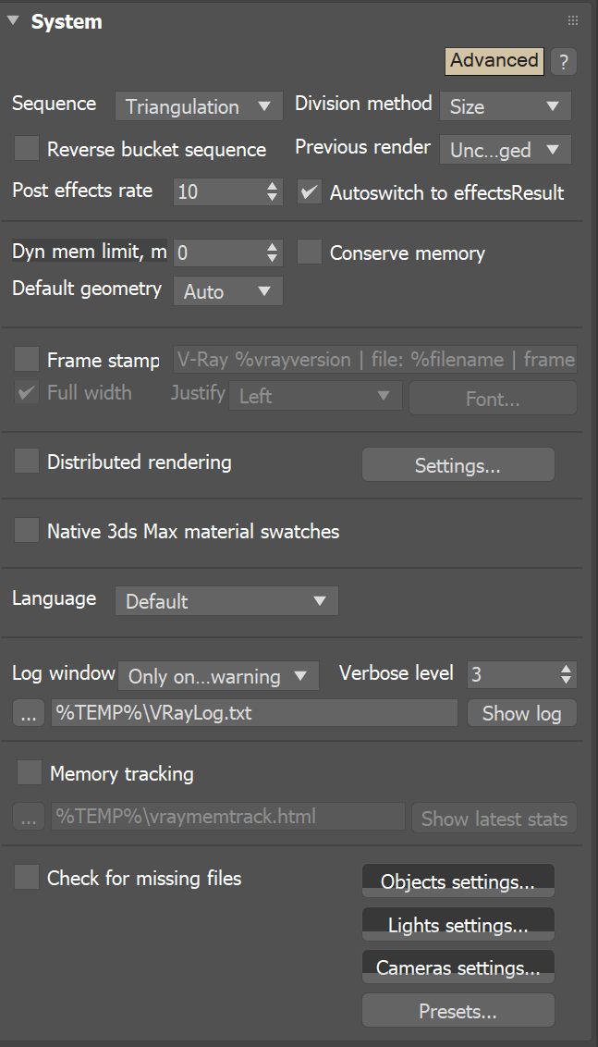Enable Check for missing files
This screenshot has height=1047, width=598.
pyautogui.click(x=26, y=877)
